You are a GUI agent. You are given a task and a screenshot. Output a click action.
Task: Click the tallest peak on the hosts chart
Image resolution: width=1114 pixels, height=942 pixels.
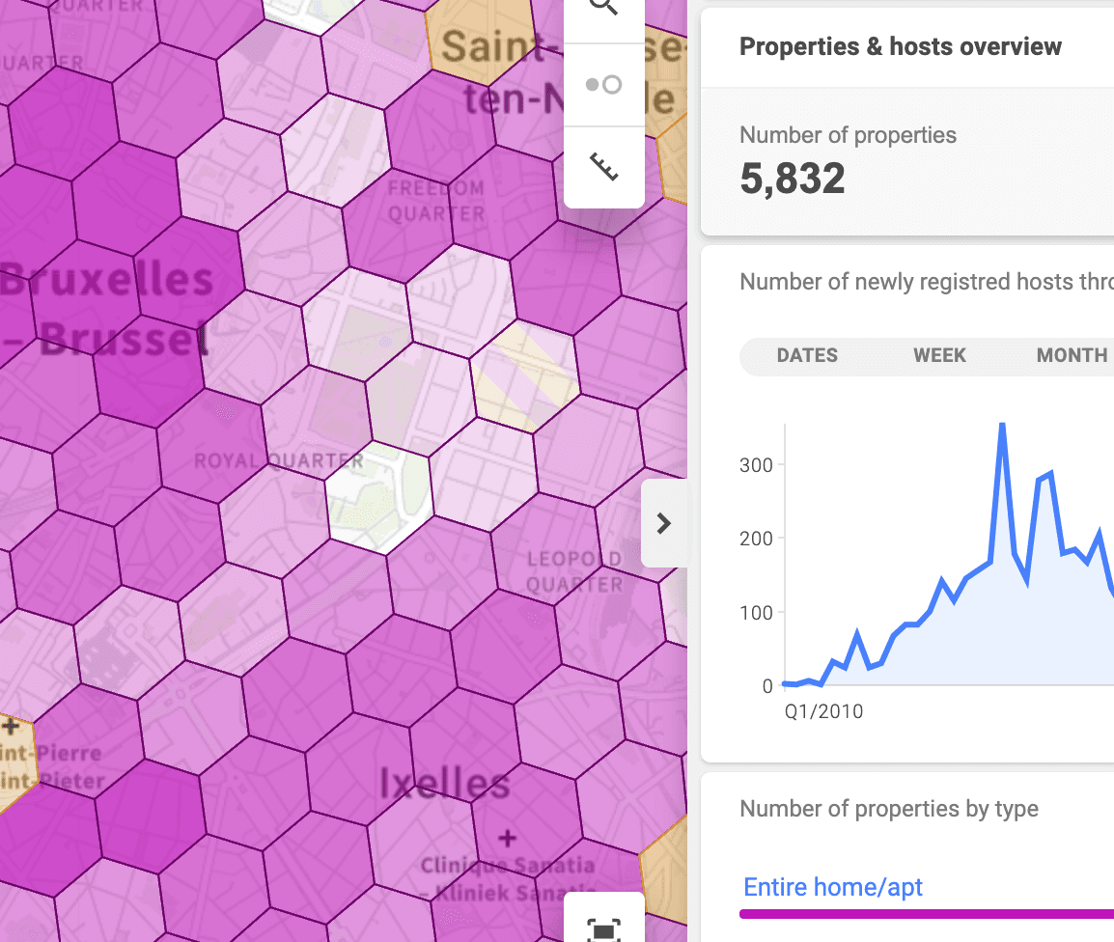1002,425
